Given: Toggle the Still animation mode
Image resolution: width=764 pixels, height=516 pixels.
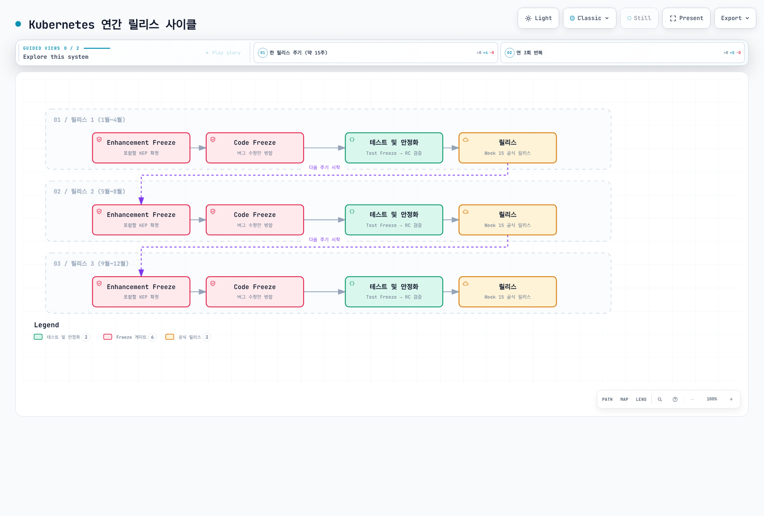Looking at the screenshot, I should (x=639, y=18).
